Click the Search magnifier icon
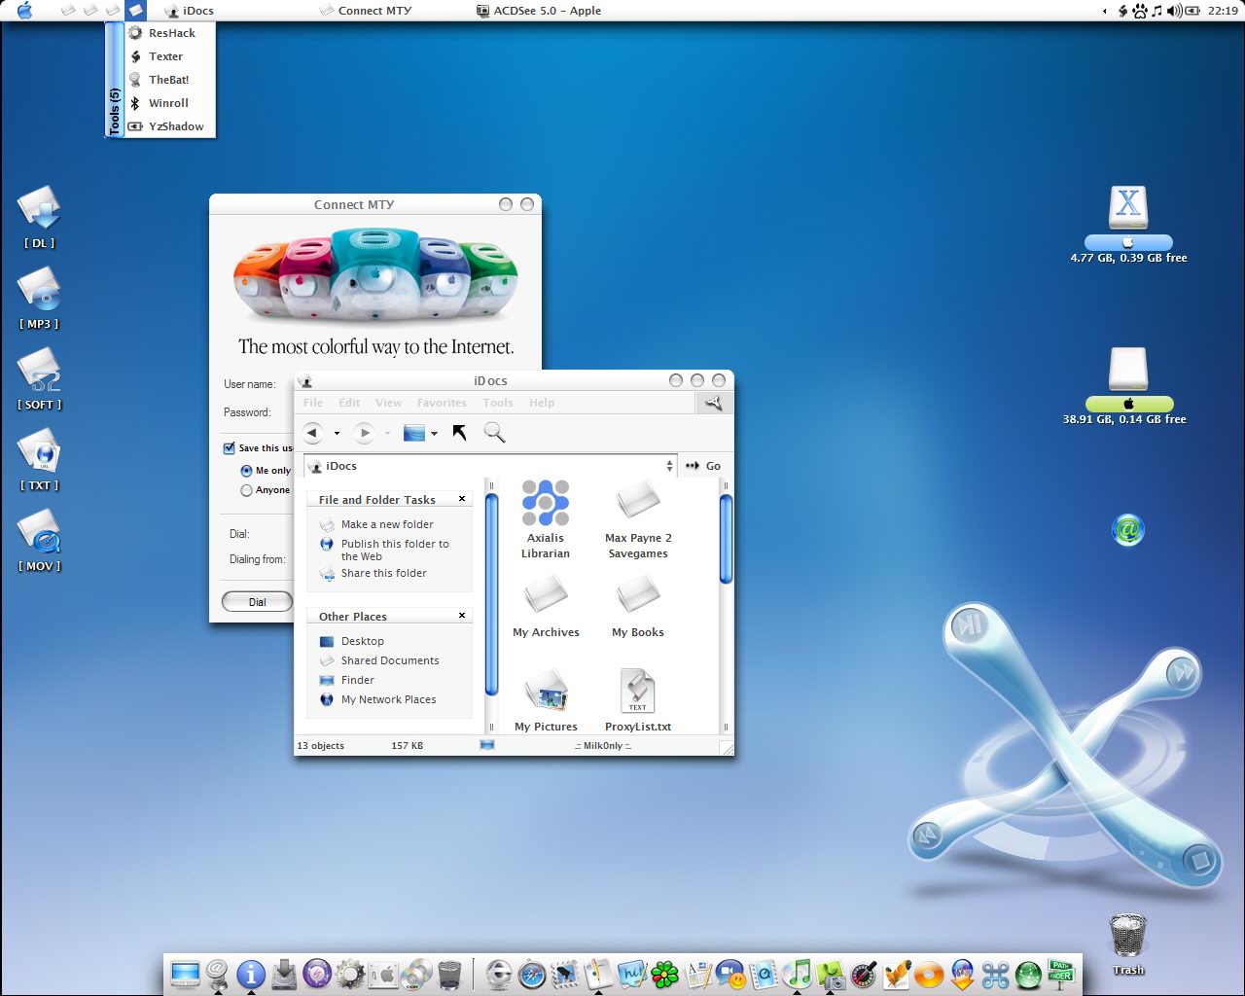The width and height of the screenshot is (1245, 996). (x=494, y=433)
